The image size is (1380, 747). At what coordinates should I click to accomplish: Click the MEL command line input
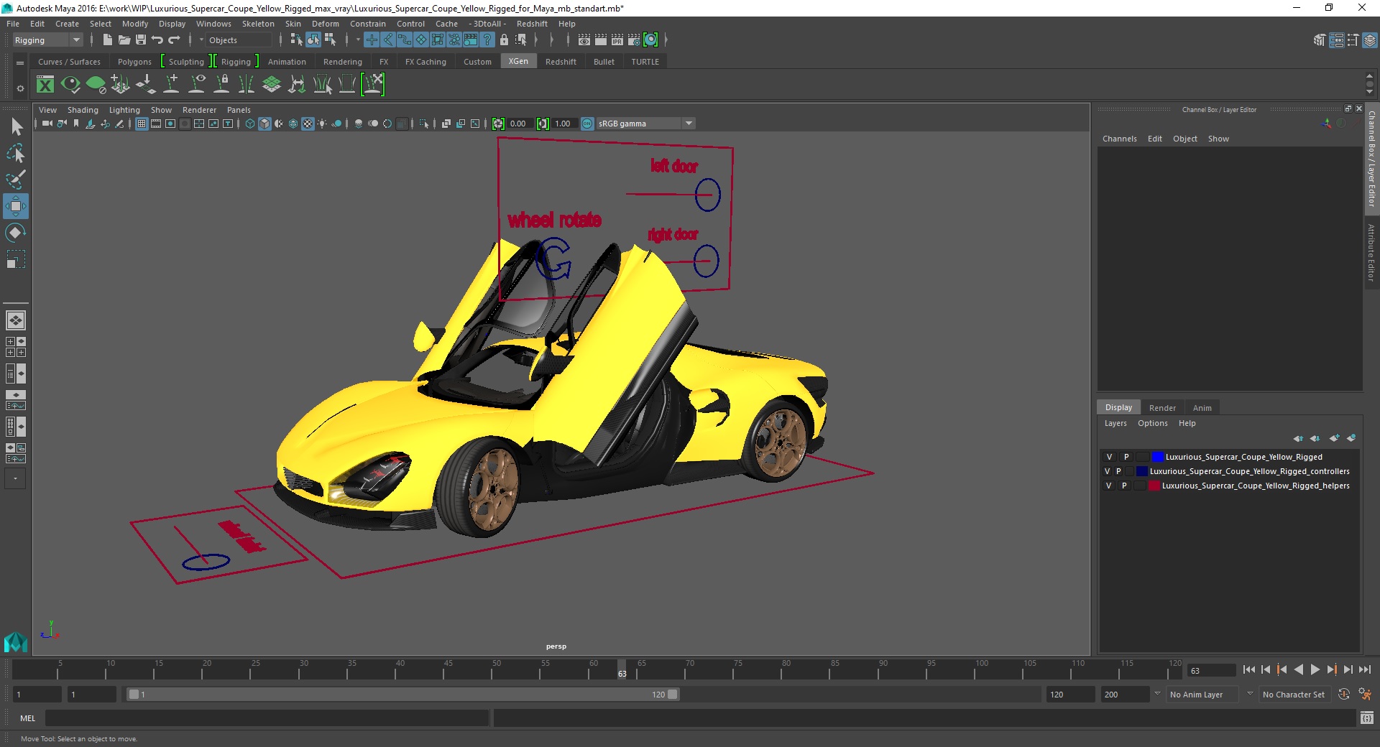(x=267, y=718)
